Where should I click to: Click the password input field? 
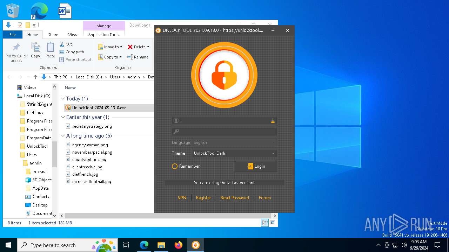(224, 132)
